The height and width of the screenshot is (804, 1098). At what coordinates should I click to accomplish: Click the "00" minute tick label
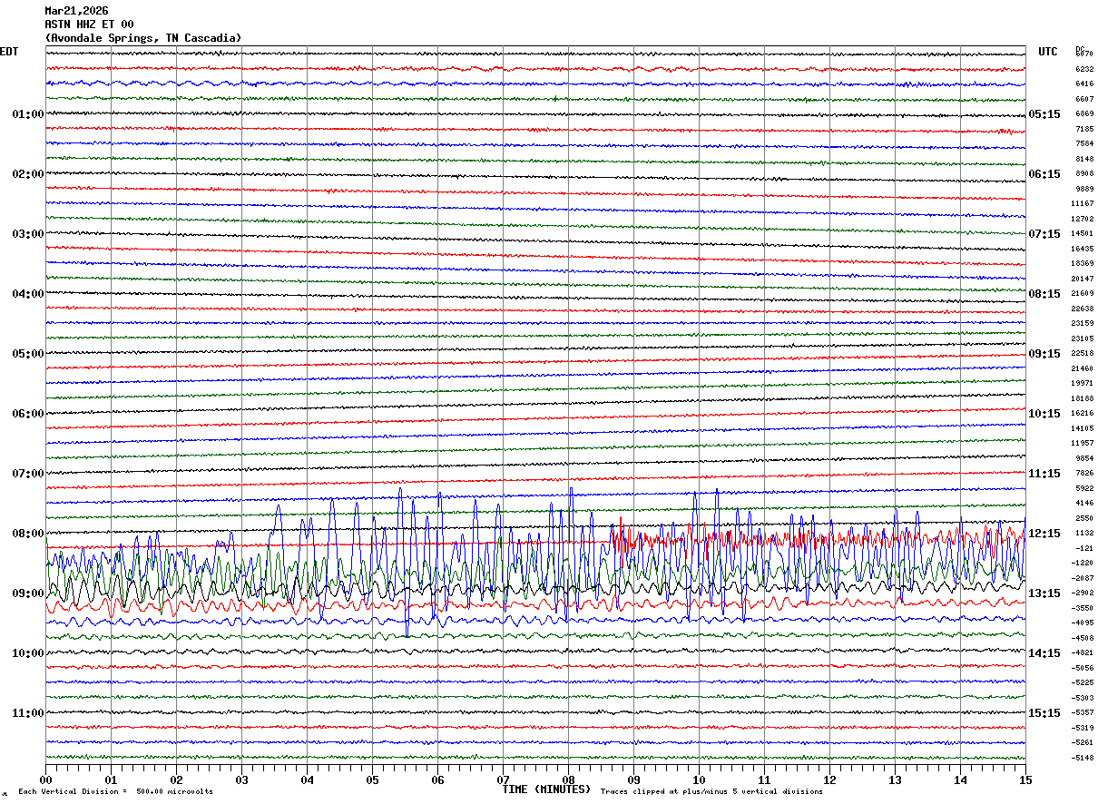[x=45, y=779]
